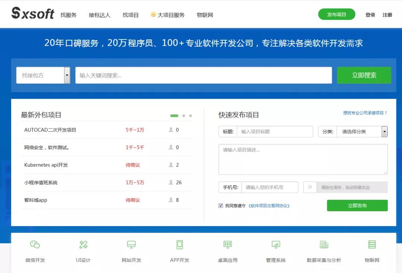Click the green 发布项目 button

[336, 14]
